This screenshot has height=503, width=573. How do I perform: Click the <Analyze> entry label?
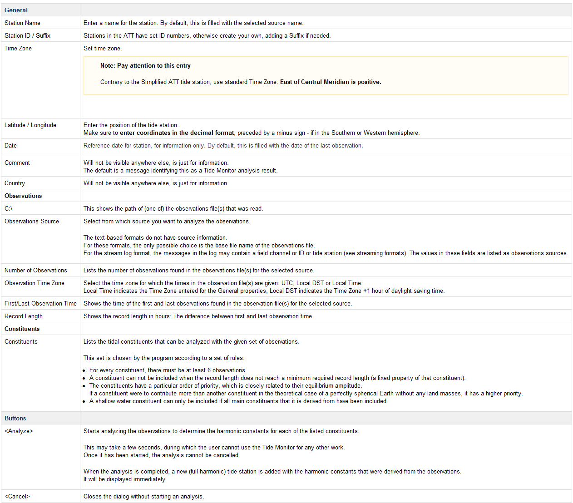pyautogui.click(x=19, y=431)
